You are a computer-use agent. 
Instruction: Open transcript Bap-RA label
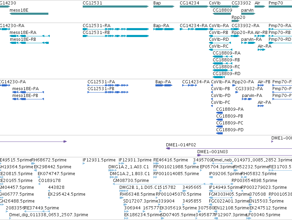click(x=161, y=25)
